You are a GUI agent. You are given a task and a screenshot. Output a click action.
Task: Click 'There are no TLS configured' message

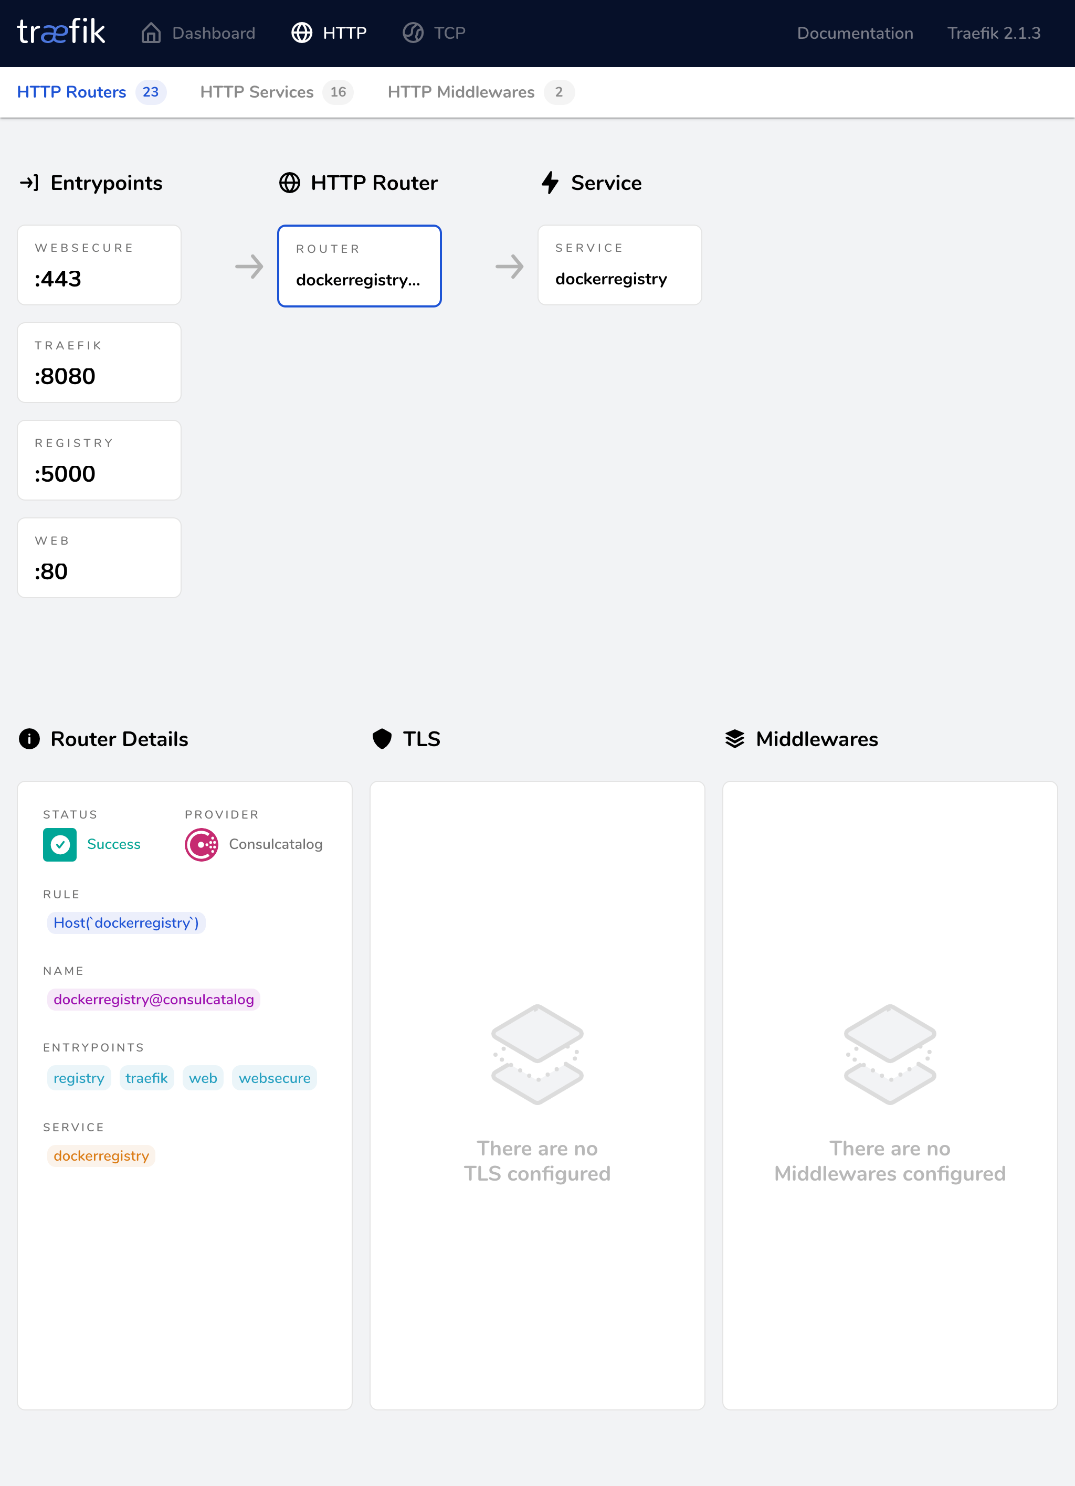537,1160
